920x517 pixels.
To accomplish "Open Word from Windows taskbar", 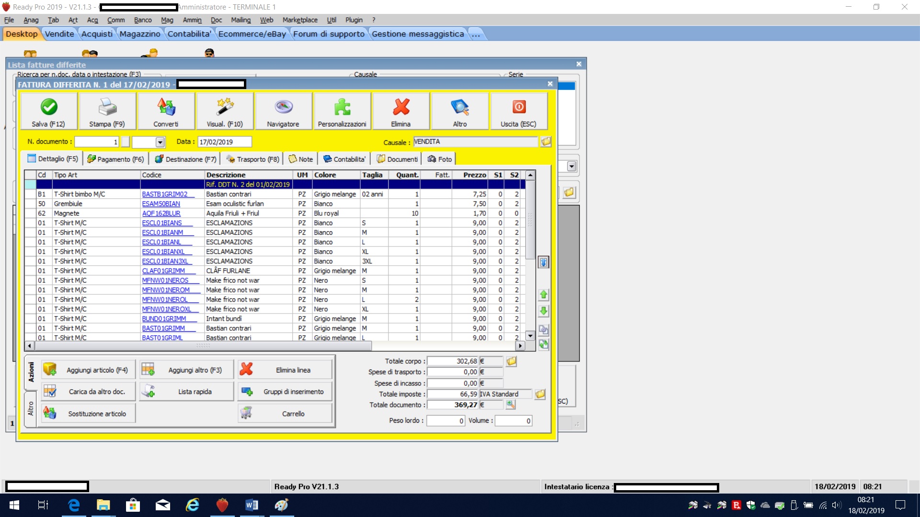I will [x=252, y=505].
